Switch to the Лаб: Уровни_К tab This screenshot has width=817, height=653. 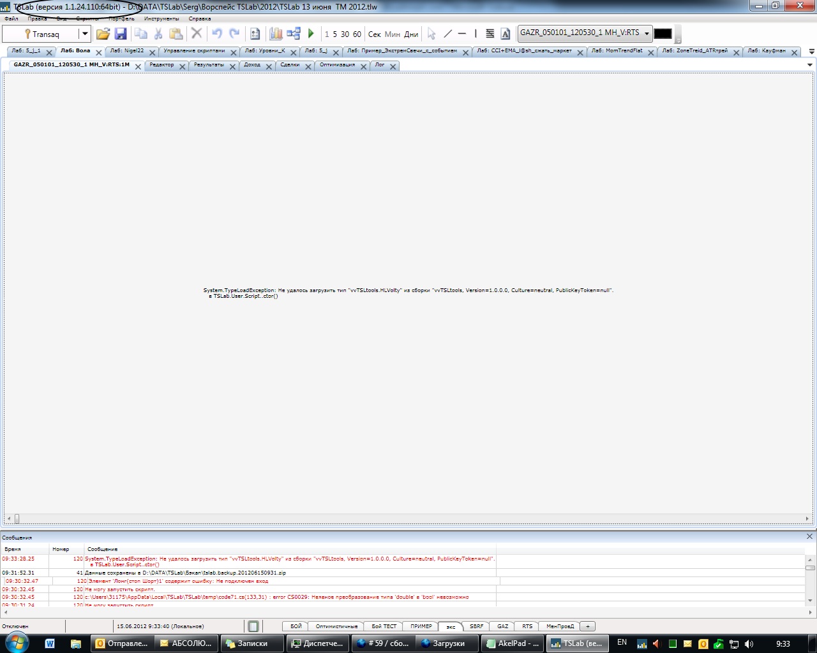click(265, 51)
